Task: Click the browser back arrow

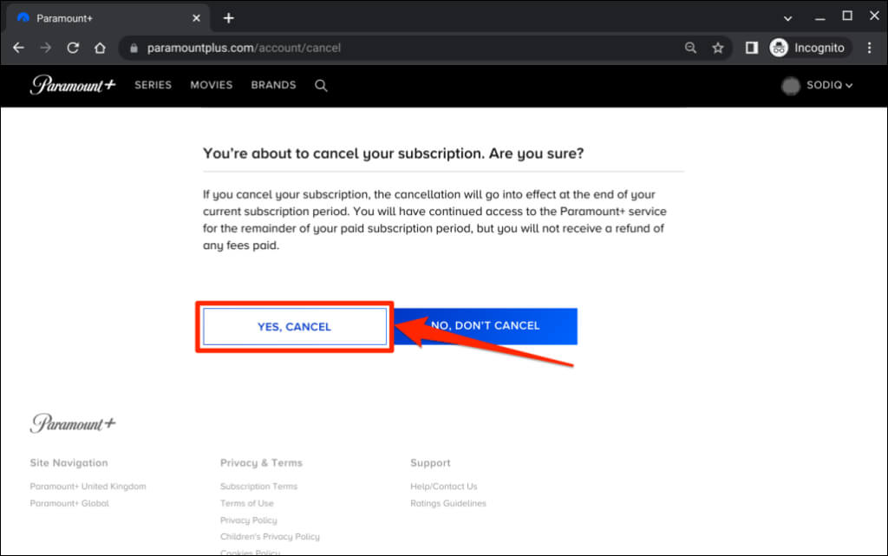Action: (x=18, y=48)
